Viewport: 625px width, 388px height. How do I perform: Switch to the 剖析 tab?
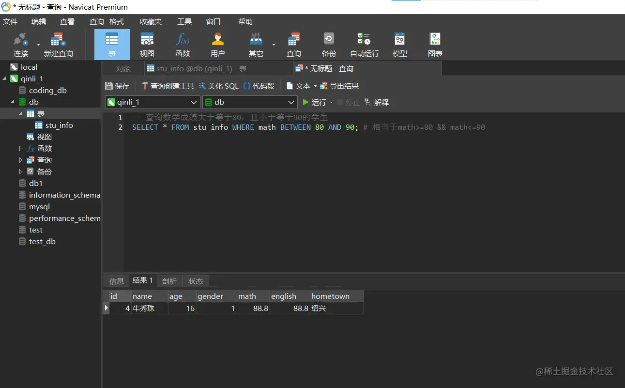point(169,281)
